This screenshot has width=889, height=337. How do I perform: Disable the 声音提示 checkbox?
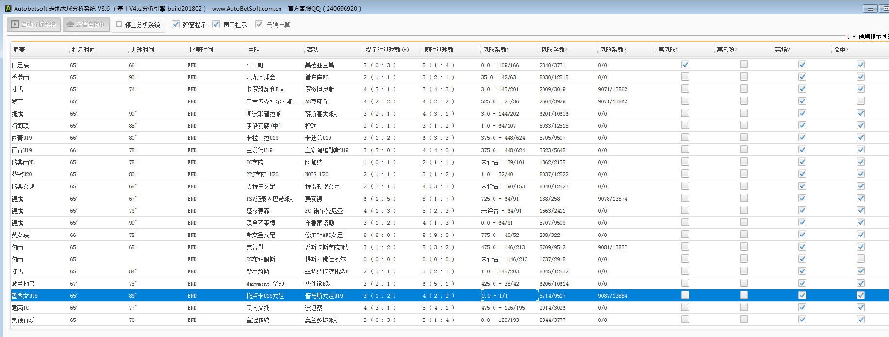[216, 24]
